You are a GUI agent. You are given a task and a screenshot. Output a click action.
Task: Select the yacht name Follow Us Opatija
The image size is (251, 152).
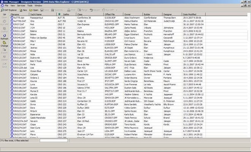(x=38, y=38)
